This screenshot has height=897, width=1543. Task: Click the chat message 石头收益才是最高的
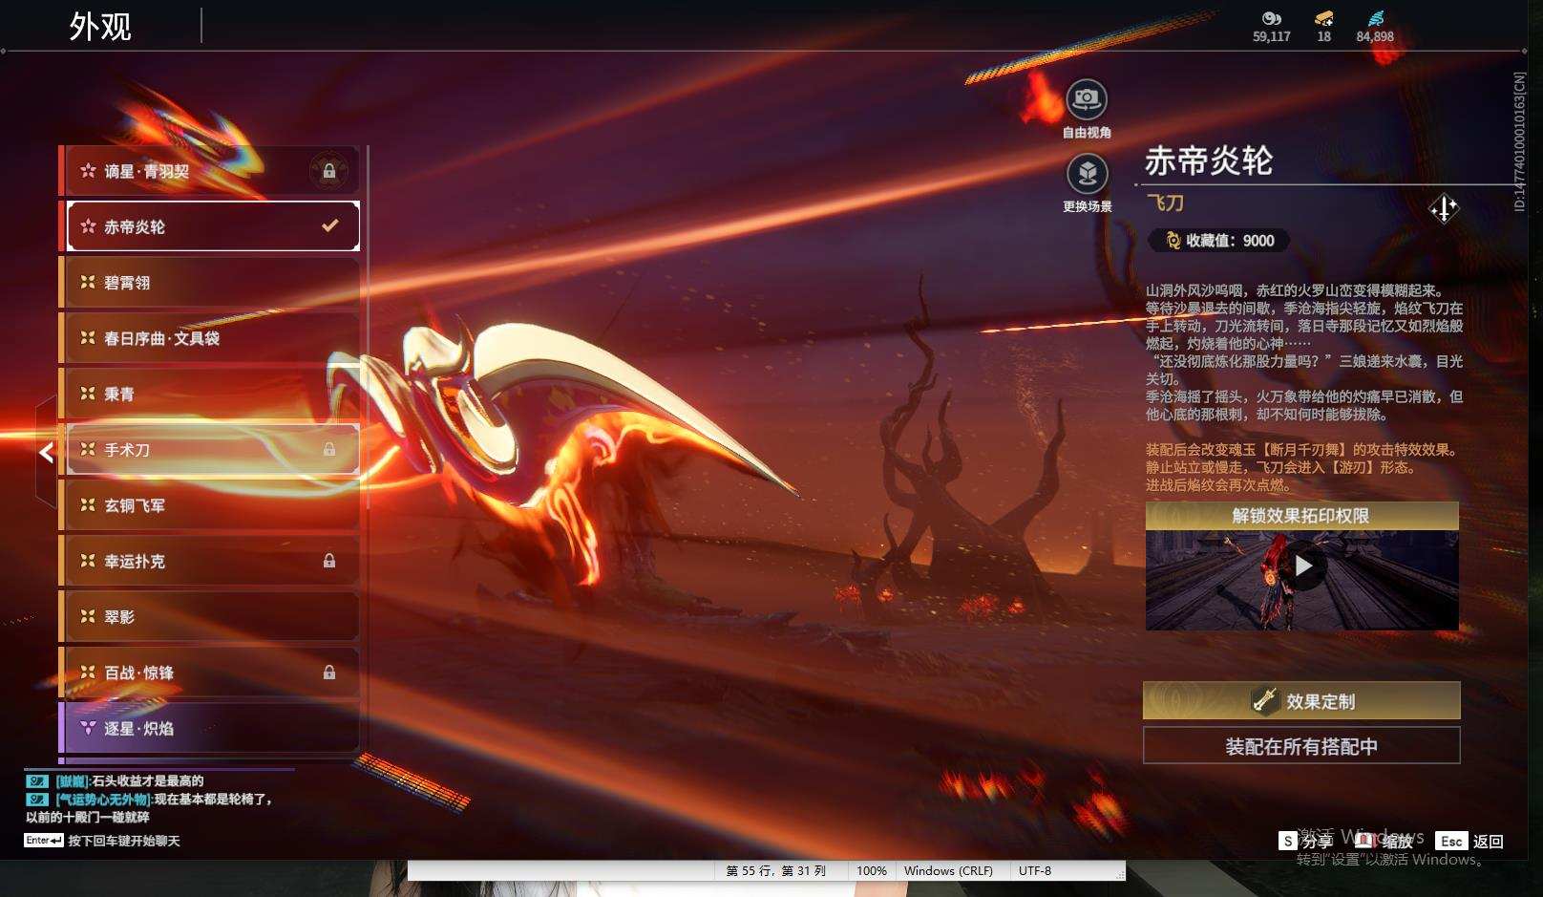[115, 780]
